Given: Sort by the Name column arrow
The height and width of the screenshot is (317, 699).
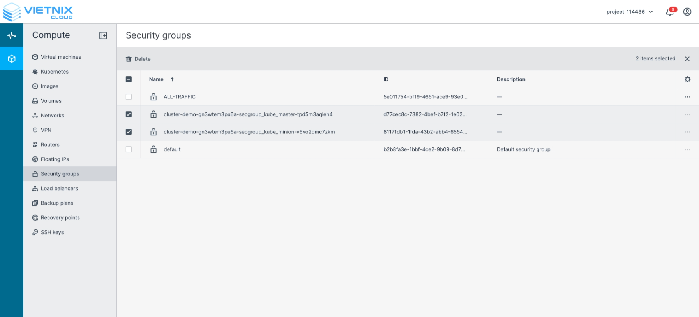Looking at the screenshot, I should 172,79.
